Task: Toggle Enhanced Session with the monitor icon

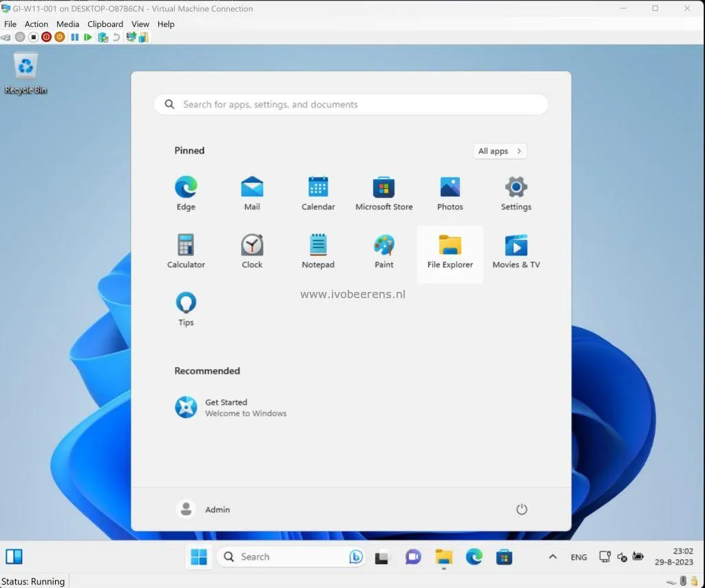Action: click(x=131, y=37)
